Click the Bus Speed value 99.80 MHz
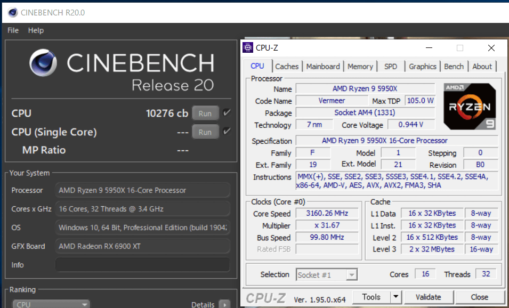 pyautogui.click(x=327, y=237)
